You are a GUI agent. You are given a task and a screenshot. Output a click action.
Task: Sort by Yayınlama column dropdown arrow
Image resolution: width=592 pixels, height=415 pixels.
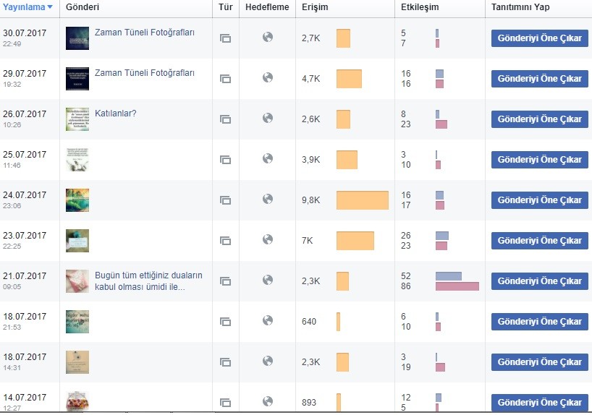click(50, 7)
